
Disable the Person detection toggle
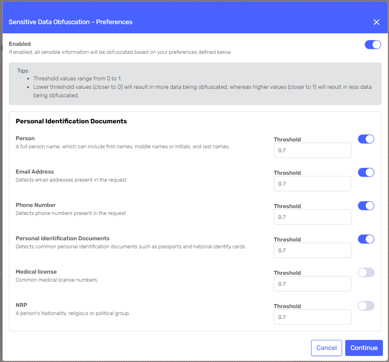tap(366, 139)
